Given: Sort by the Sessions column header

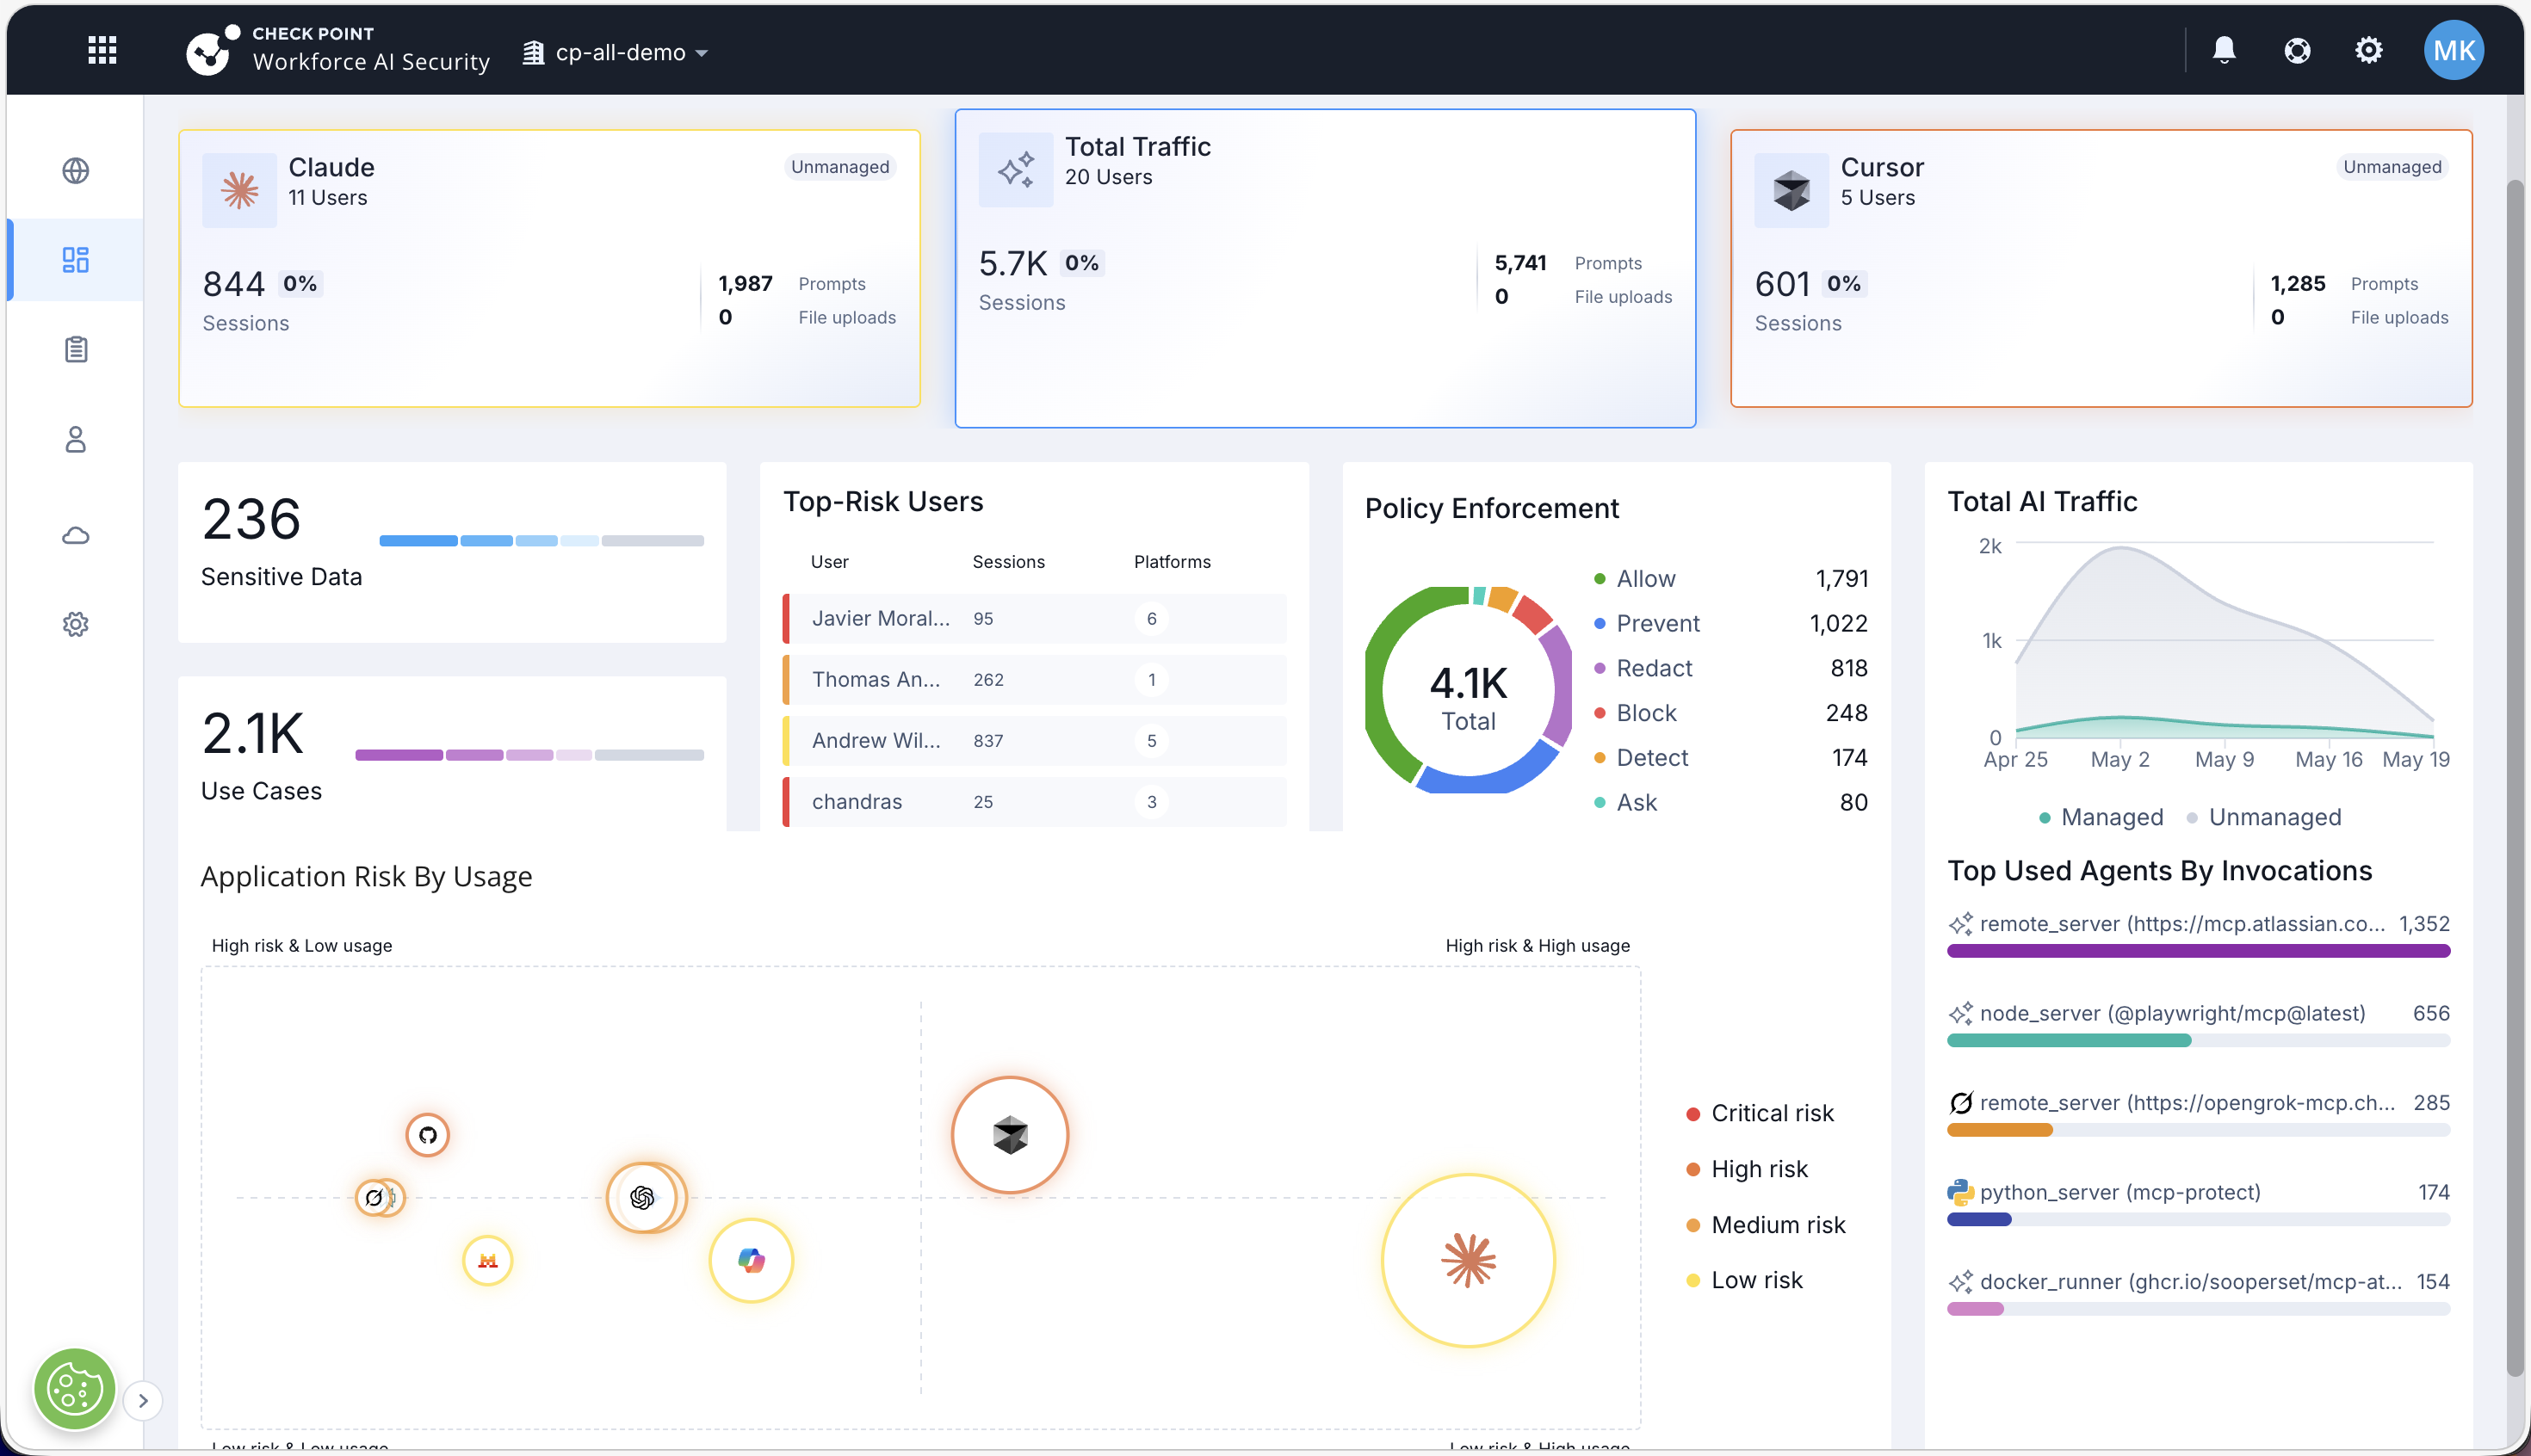Looking at the screenshot, I should click(1008, 562).
